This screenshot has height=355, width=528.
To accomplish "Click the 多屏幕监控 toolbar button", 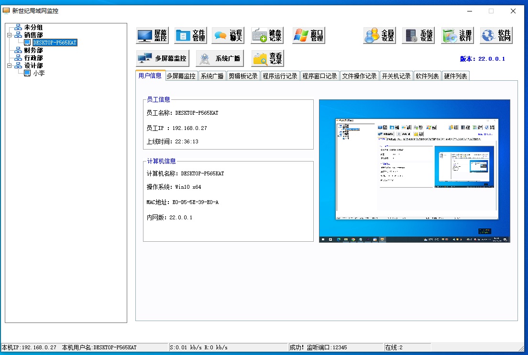I will pos(163,58).
